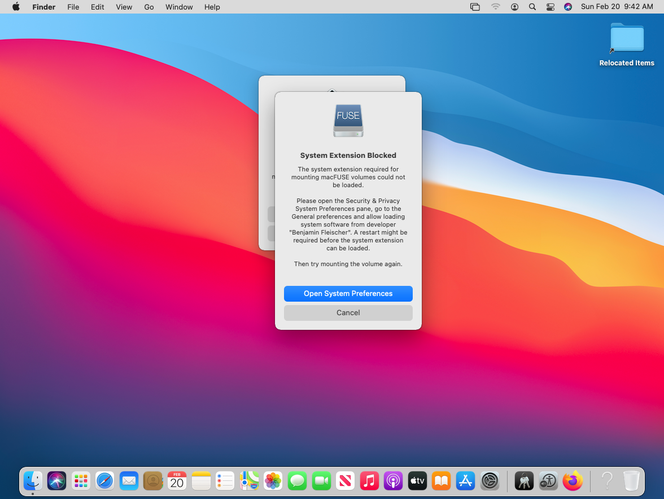Open Finder from the Dock
Viewport: 664px width, 499px height.
point(33,481)
